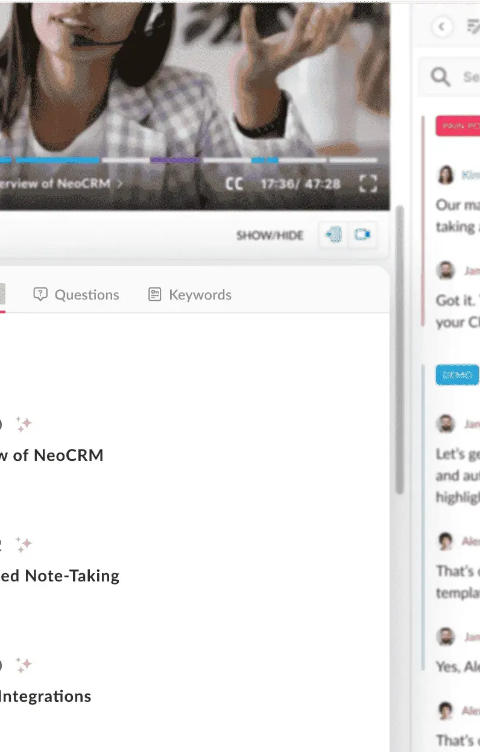The width and height of the screenshot is (480, 752).
Task: Open the 'w of NeoCRM' topic heading
Action: coord(51,455)
